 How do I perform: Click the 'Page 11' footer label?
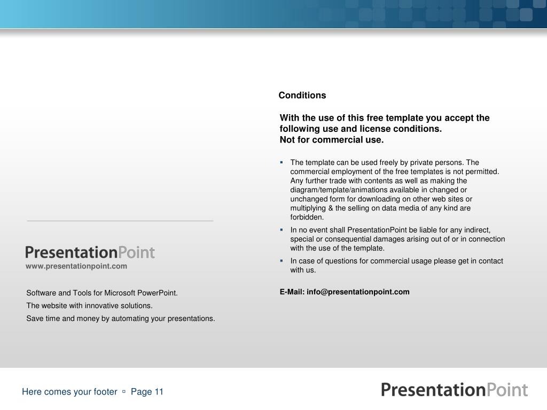coord(147,391)
